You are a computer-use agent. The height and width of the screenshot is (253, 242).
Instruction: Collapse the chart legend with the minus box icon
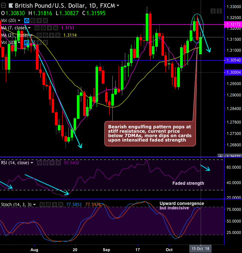click(x=3, y=5)
